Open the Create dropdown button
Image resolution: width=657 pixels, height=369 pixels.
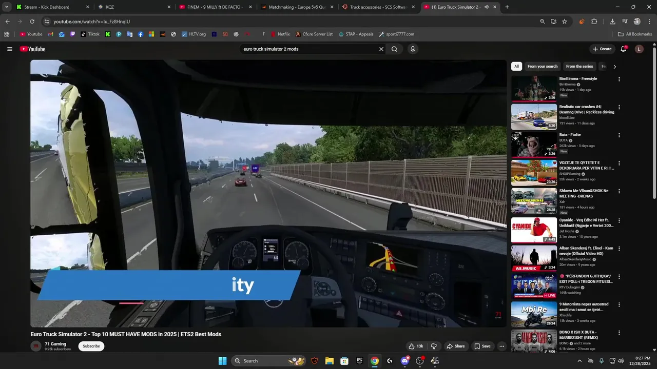pos(602,49)
